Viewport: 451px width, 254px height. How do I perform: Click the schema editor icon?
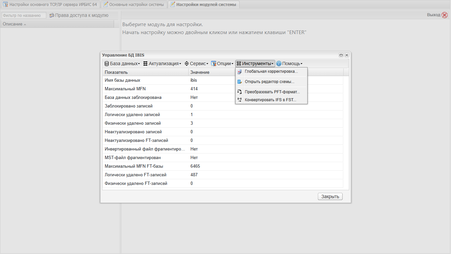coord(240,82)
